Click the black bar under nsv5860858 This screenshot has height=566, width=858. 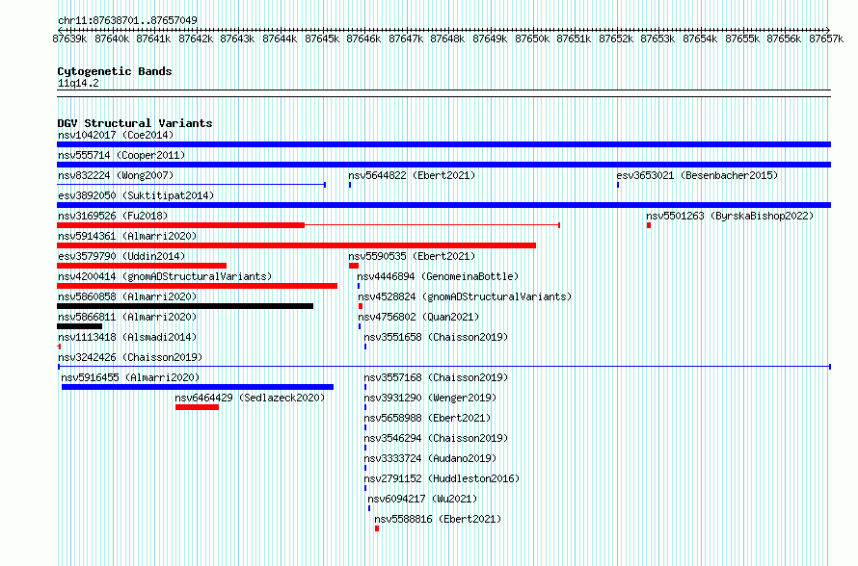click(185, 306)
